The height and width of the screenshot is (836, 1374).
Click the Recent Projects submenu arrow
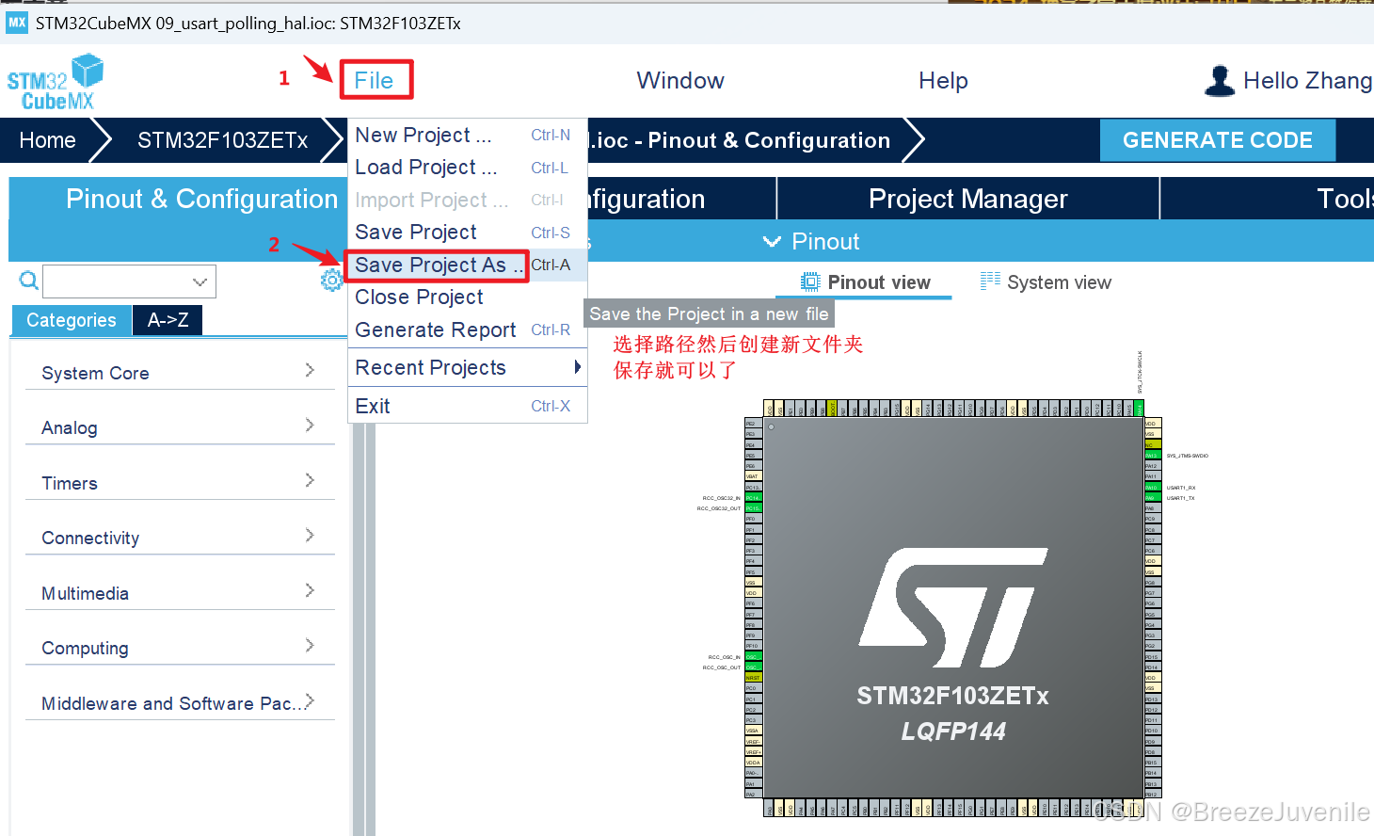(x=577, y=367)
